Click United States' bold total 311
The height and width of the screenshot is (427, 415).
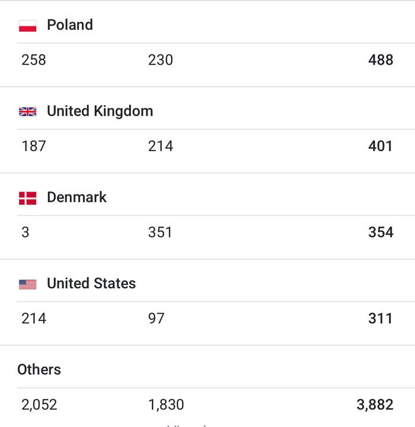(x=381, y=318)
